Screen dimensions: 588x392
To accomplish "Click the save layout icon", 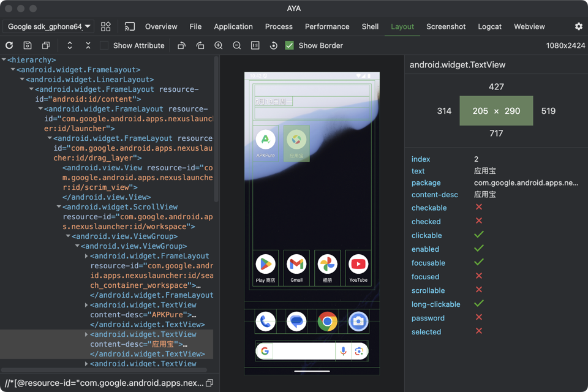I will pyautogui.click(x=28, y=45).
